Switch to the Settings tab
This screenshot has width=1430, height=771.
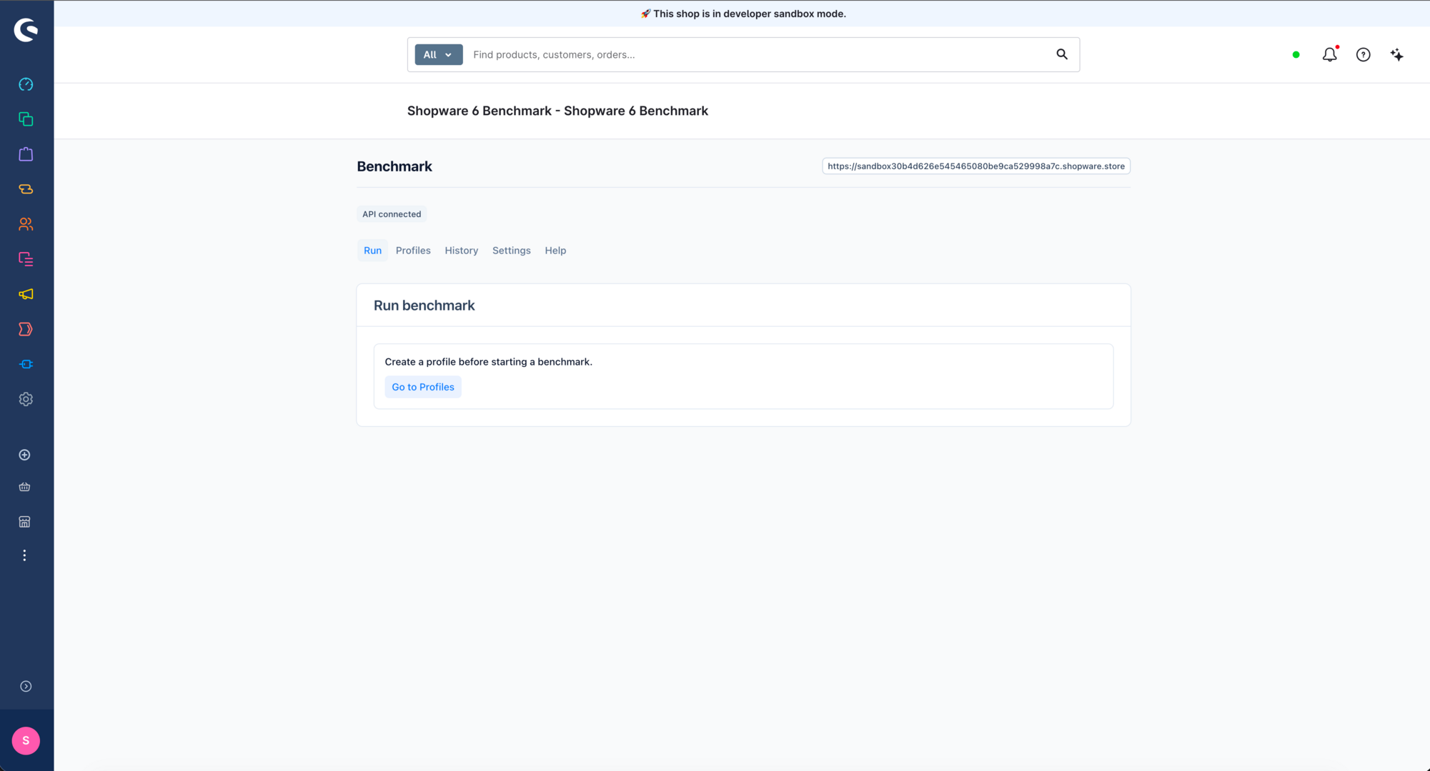pyautogui.click(x=511, y=251)
